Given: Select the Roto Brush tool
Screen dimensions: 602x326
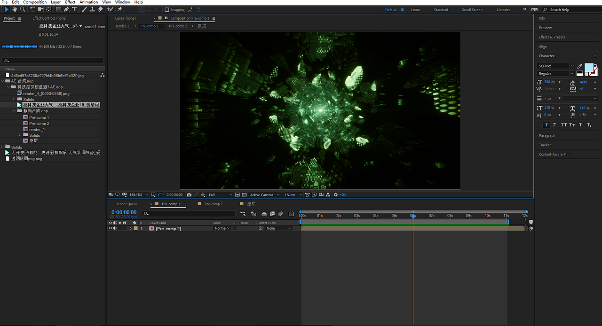Looking at the screenshot, I should [110, 9].
